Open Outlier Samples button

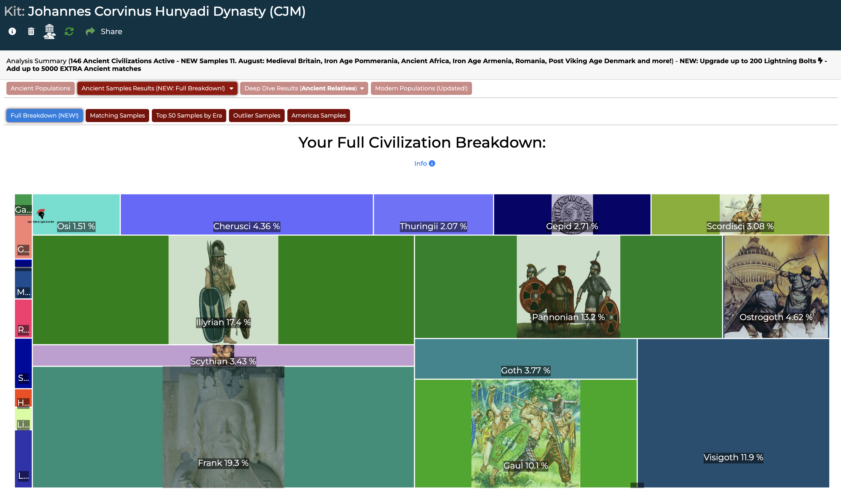[x=257, y=116]
